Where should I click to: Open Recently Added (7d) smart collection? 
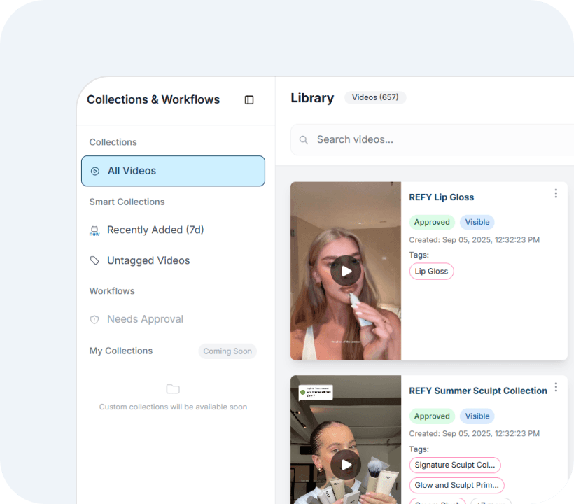(x=155, y=230)
